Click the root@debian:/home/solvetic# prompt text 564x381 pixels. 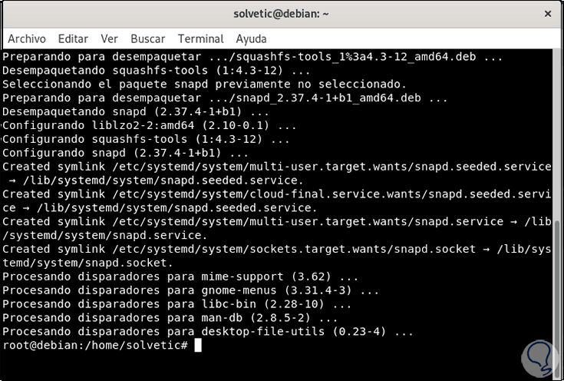95,346
